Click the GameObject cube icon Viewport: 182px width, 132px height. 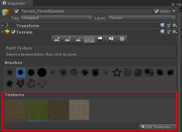(5, 12)
